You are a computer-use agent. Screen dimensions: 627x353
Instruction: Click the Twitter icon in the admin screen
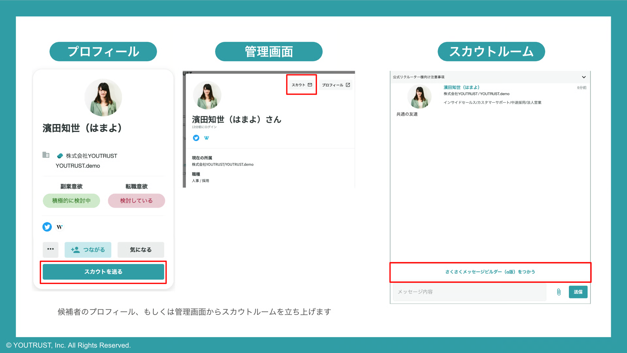click(196, 138)
